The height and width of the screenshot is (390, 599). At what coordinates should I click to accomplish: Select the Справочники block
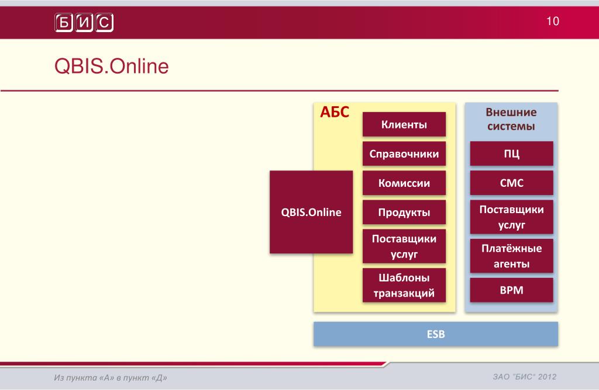coord(404,154)
